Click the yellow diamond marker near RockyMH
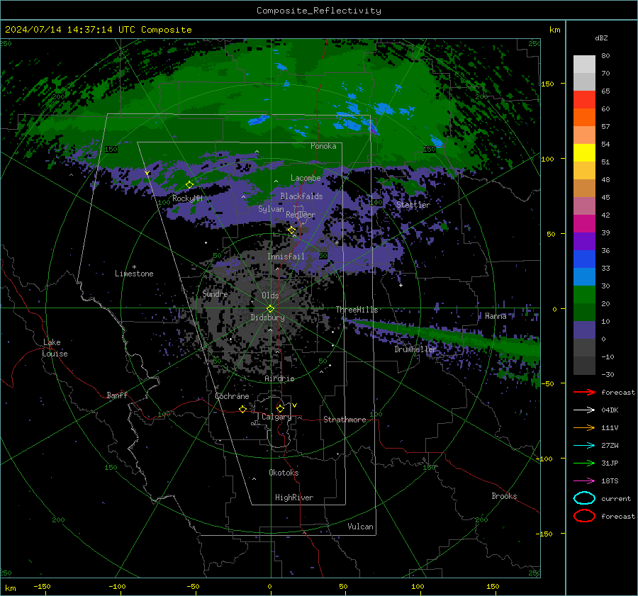 189,185
